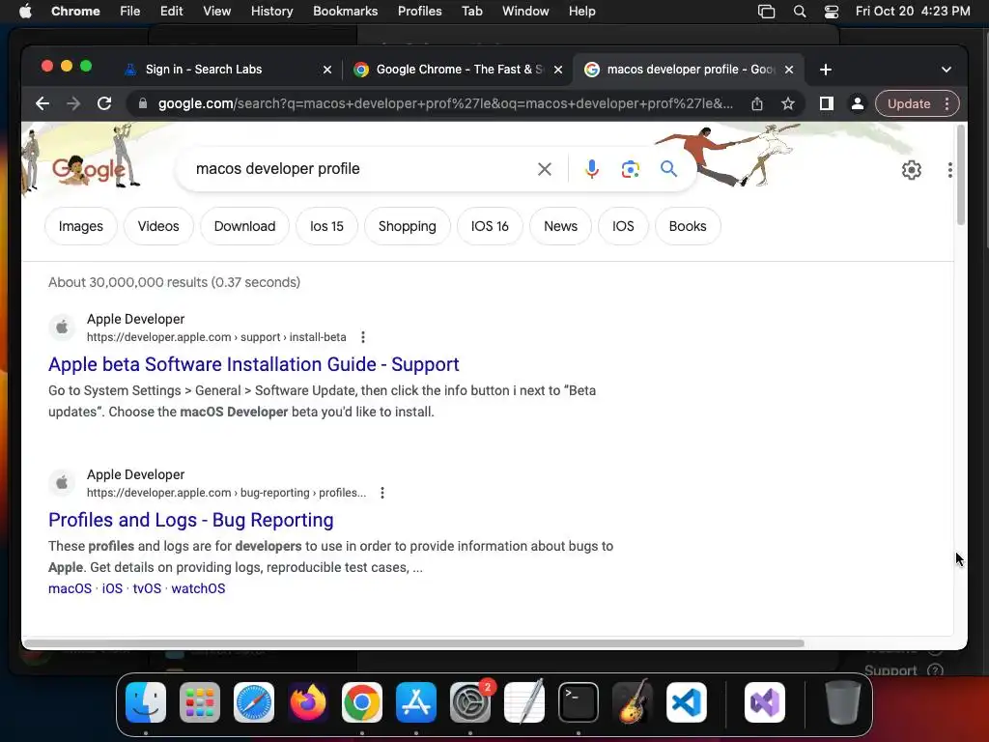Search by image with Google Lens
Image resolution: width=989 pixels, height=742 pixels.
[x=630, y=169]
